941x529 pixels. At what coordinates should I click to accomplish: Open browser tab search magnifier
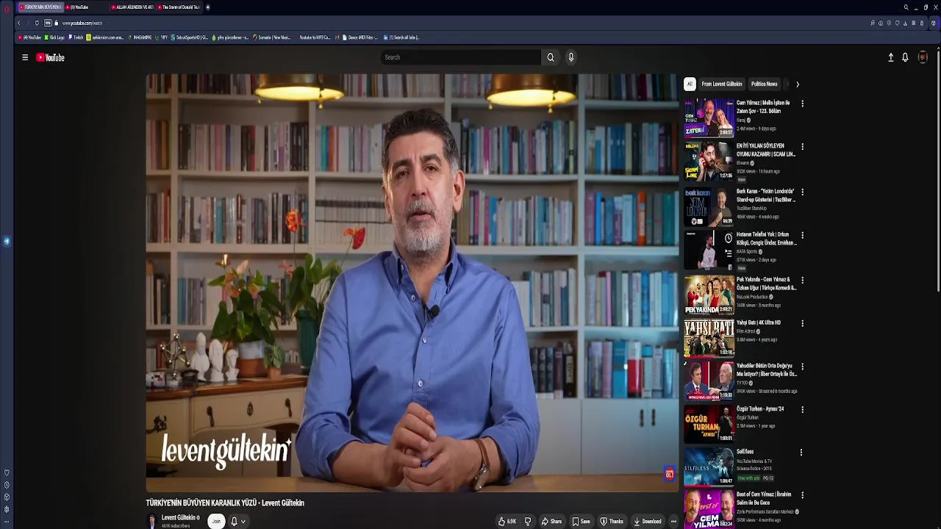click(x=906, y=7)
